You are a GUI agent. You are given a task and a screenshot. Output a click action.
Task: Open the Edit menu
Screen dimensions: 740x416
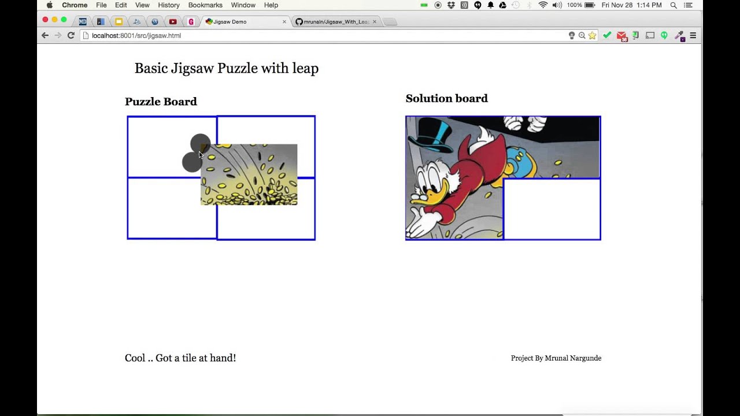tap(121, 5)
